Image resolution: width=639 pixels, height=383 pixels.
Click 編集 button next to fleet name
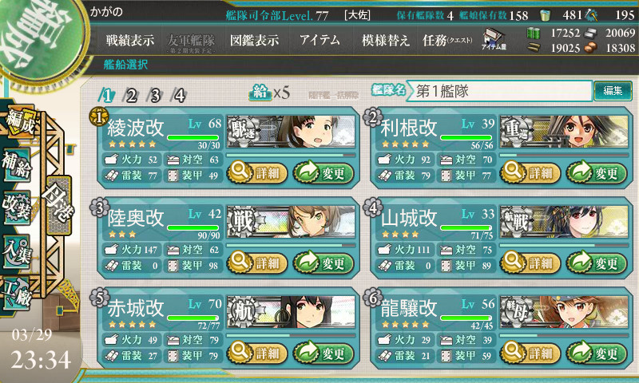point(613,91)
